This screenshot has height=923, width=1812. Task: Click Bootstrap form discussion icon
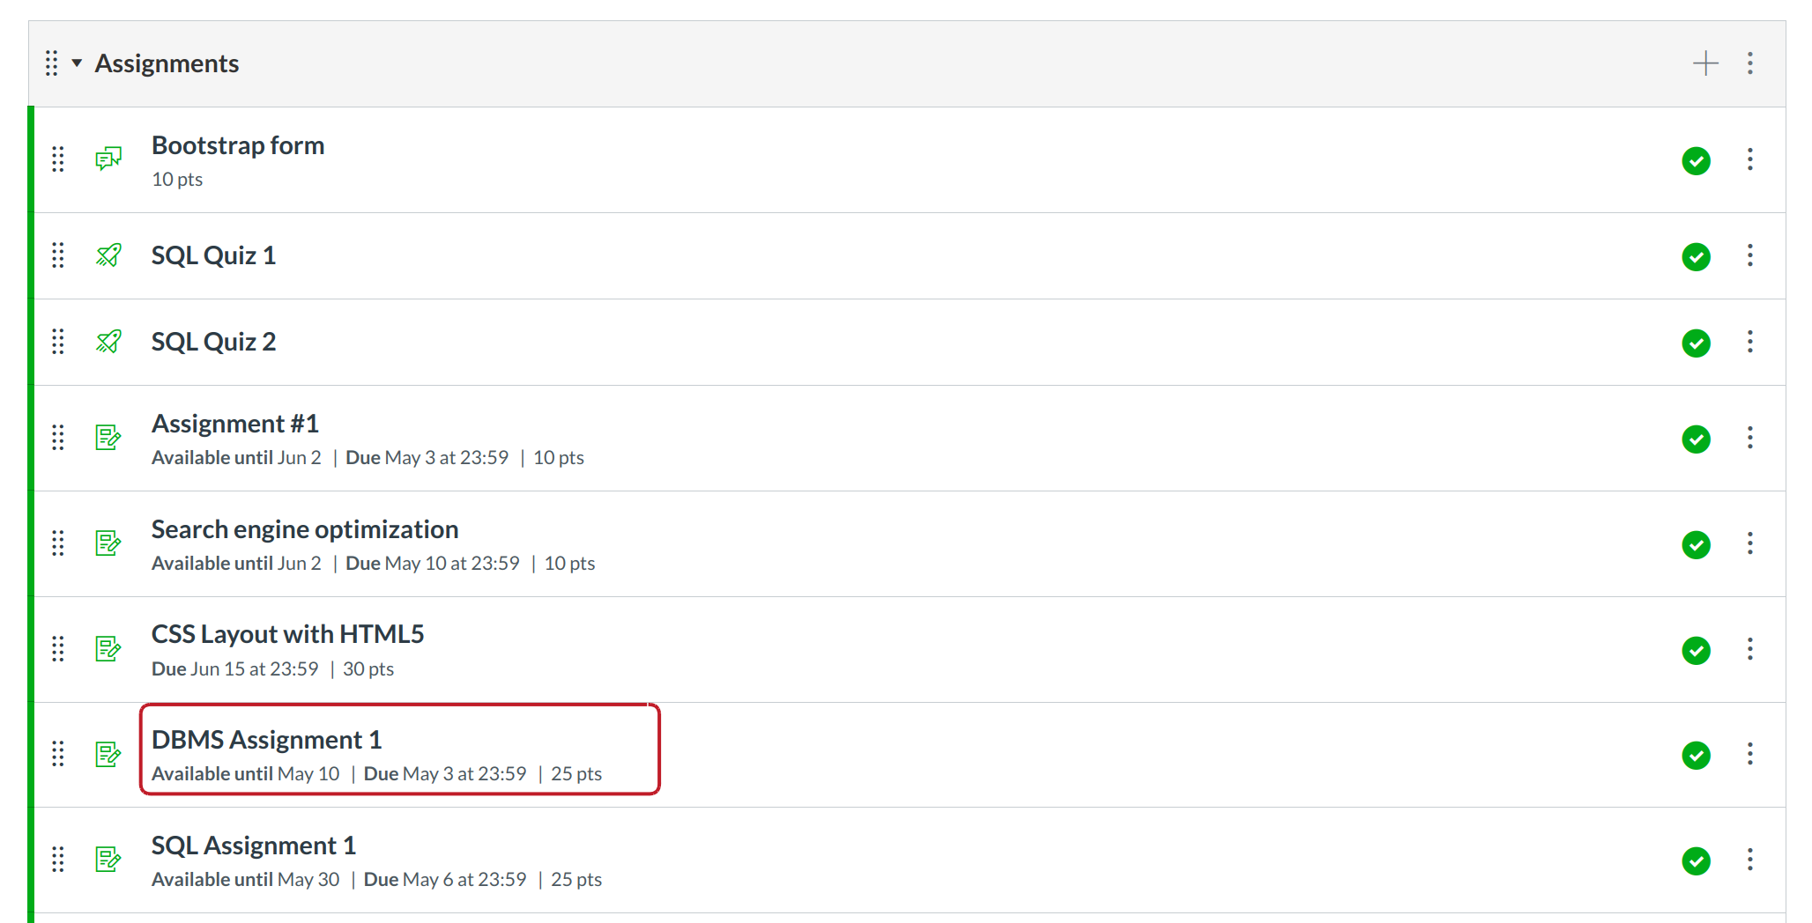[x=108, y=159]
